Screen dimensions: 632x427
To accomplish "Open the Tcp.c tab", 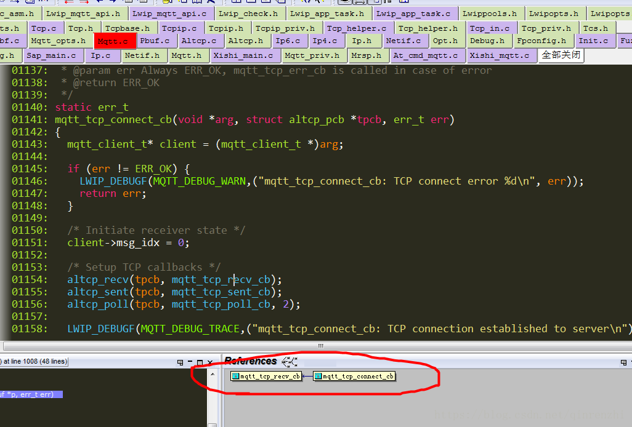I will coord(46,28).
